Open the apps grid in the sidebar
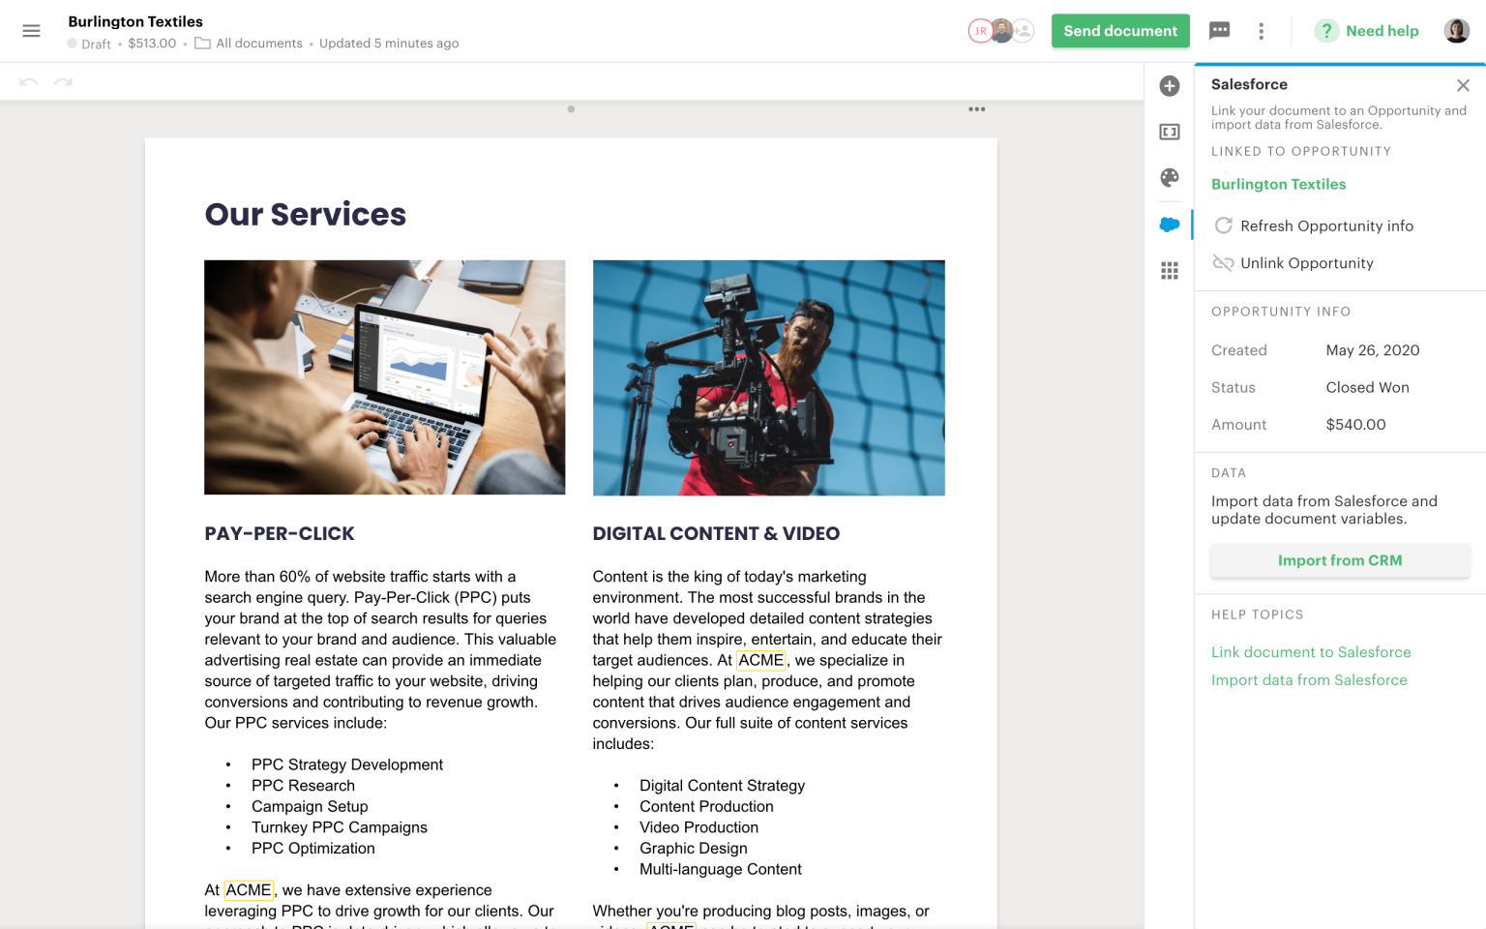Screen dimensions: 1486x929 1170,270
